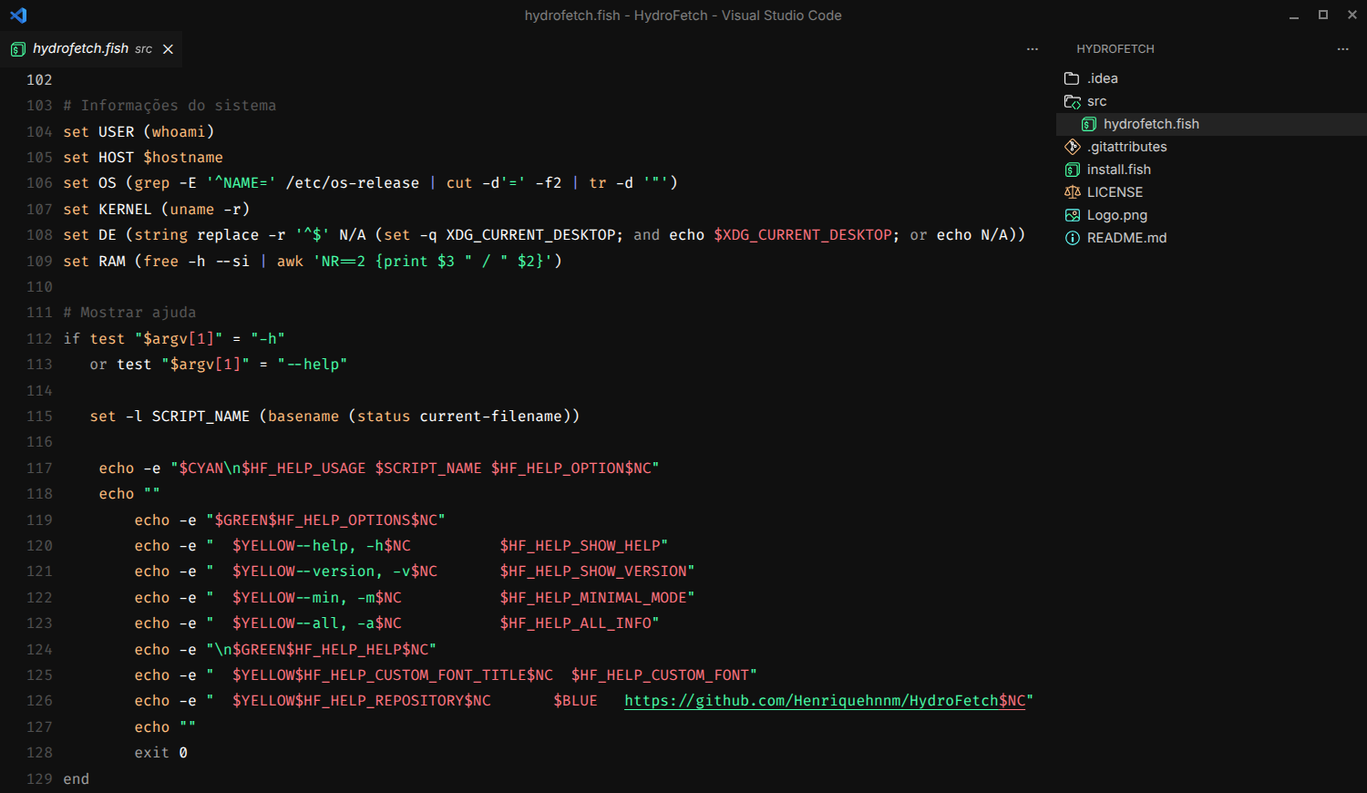Click the src open-folder icon
Viewport: 1367px width, 793px height.
click(1072, 101)
